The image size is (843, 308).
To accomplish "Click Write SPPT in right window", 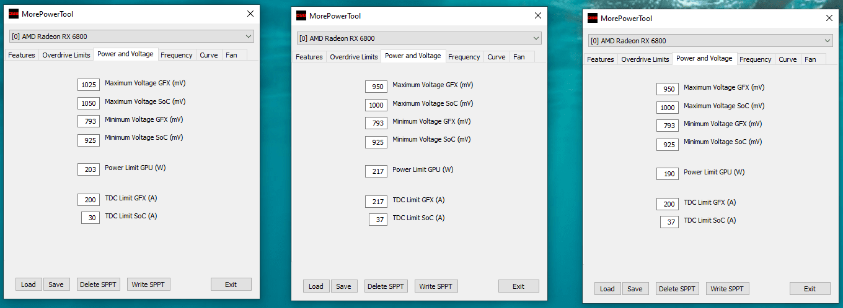I will click(728, 289).
